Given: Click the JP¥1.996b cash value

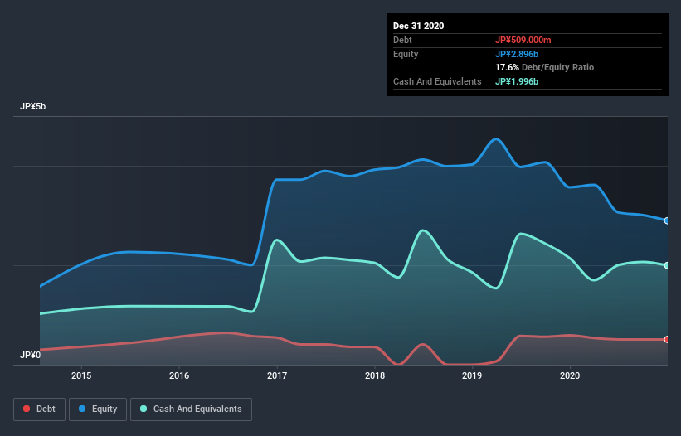Looking at the screenshot, I should pos(517,81).
